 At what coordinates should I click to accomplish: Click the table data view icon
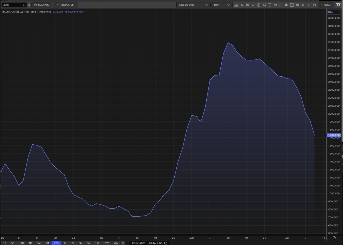(x=297, y=5)
